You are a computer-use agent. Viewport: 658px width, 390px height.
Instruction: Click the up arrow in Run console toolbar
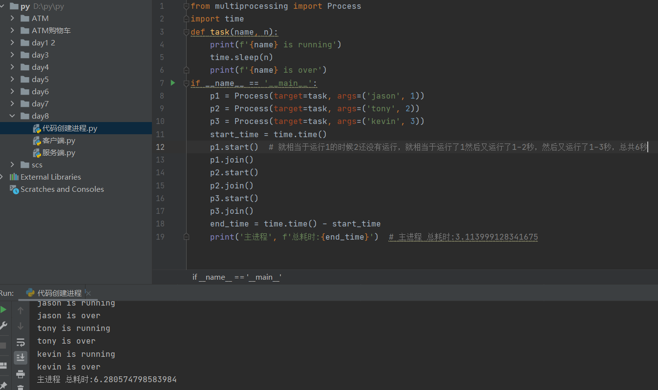pos(21,310)
